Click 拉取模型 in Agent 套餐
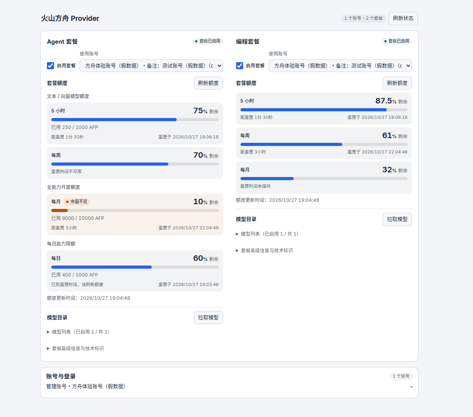The height and width of the screenshot is (417, 473). [x=208, y=317]
